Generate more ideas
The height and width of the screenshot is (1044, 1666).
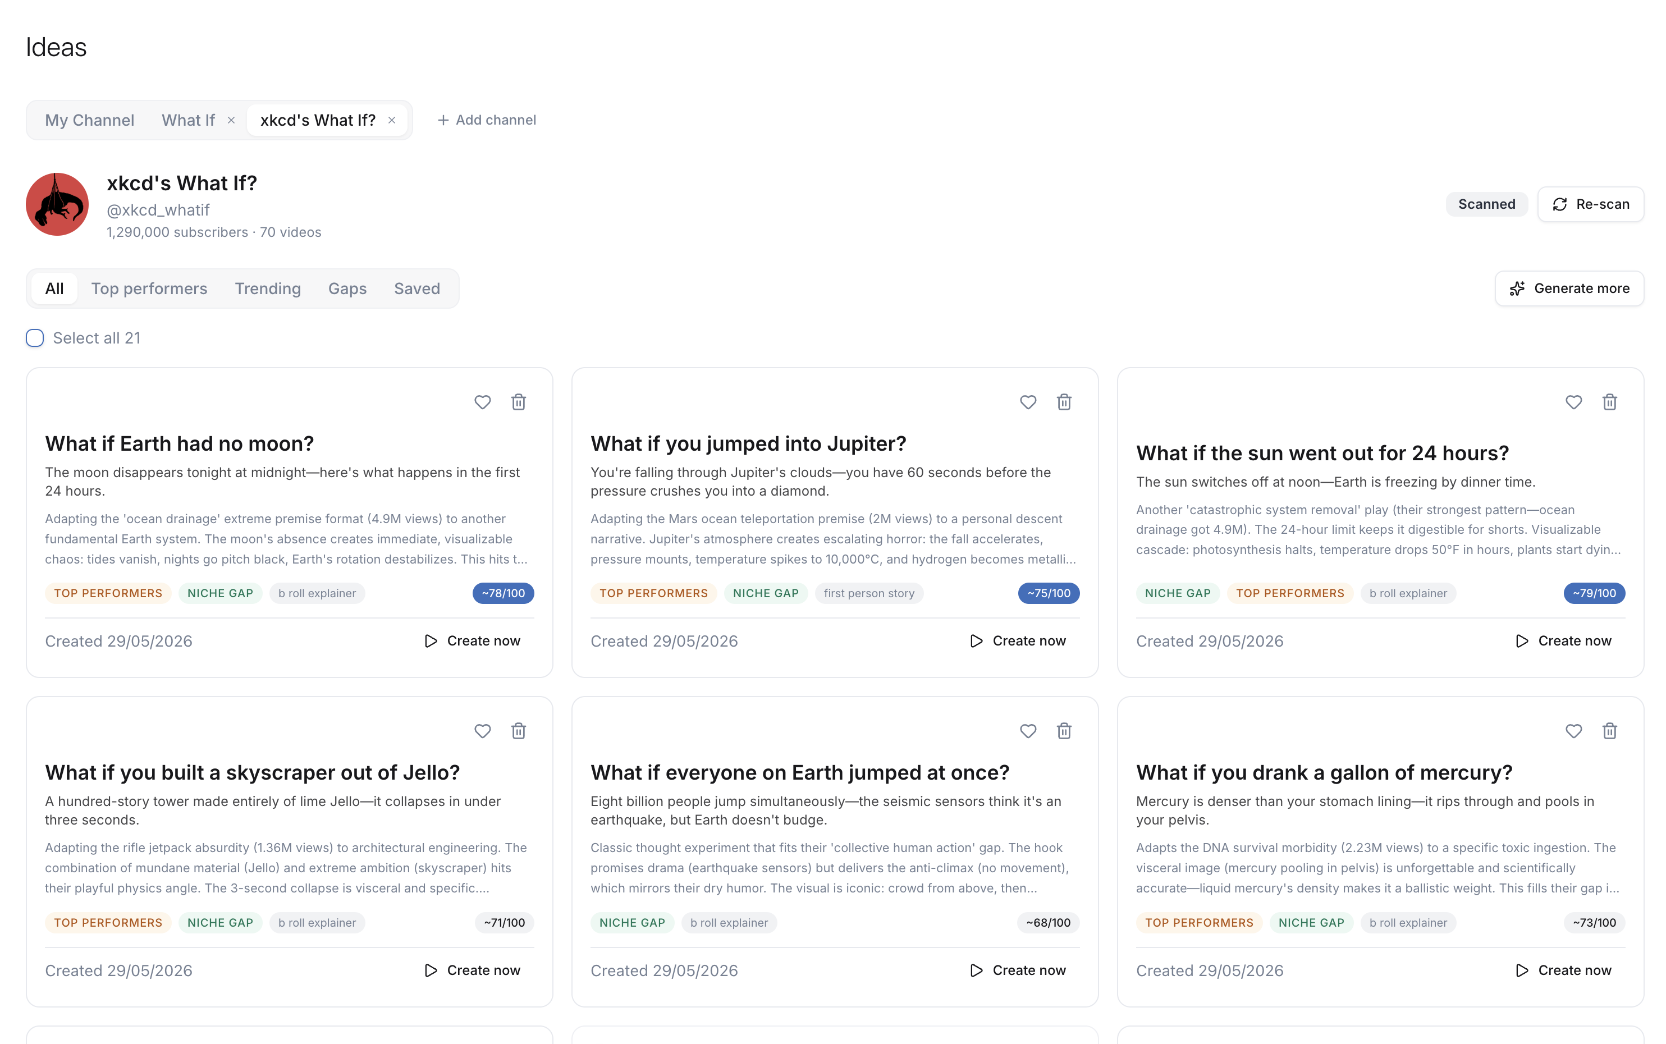pos(1569,289)
